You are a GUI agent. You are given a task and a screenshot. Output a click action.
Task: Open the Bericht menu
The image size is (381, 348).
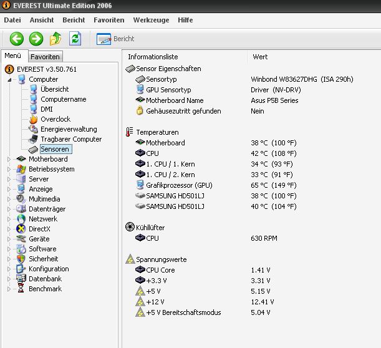(74, 20)
